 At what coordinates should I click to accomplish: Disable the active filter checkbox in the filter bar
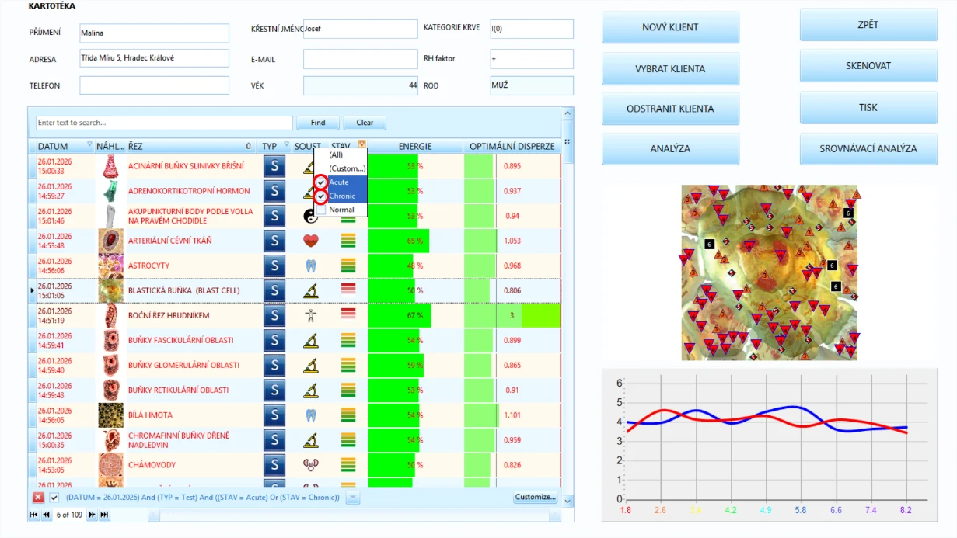pos(54,498)
